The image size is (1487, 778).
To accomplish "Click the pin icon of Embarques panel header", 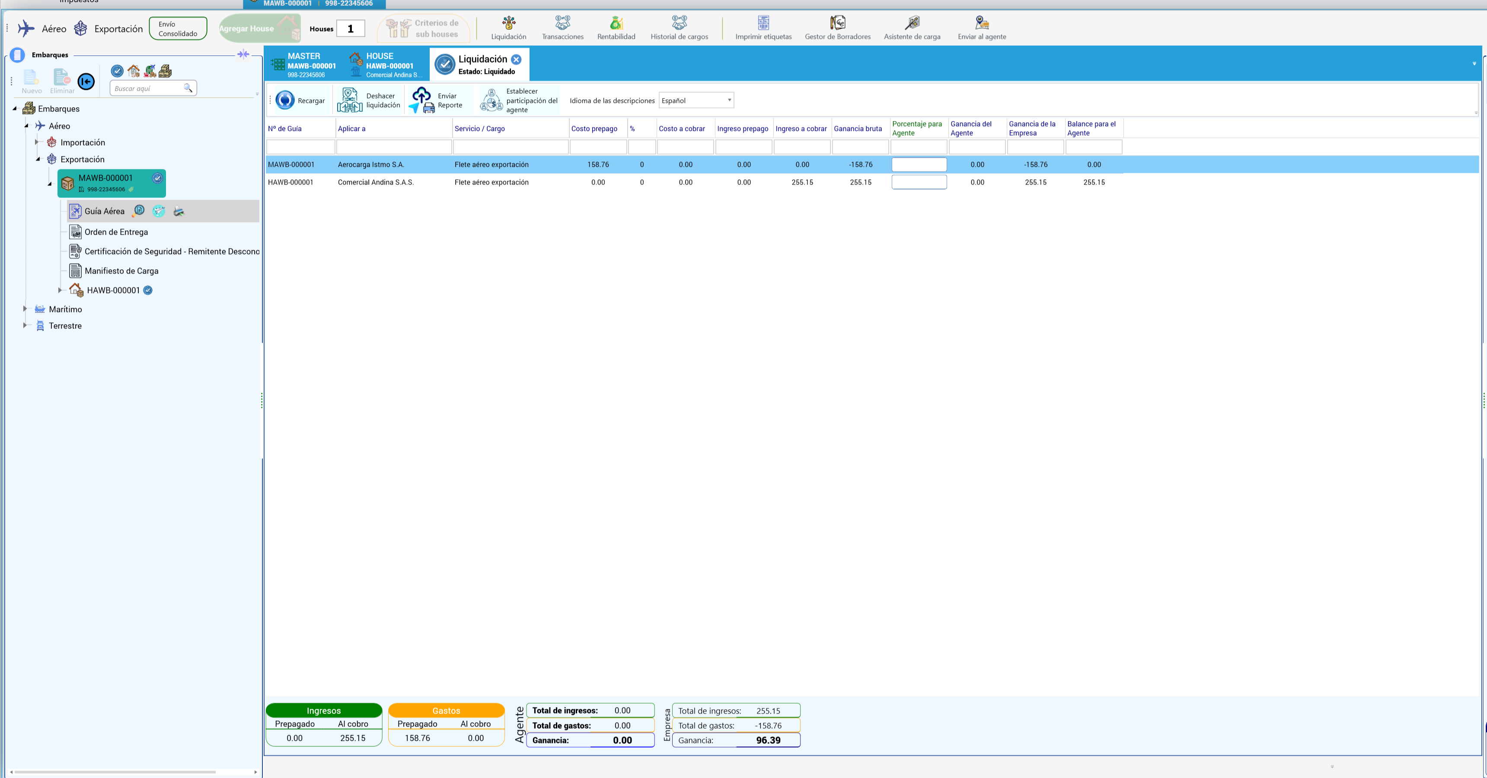I will pyautogui.click(x=243, y=54).
